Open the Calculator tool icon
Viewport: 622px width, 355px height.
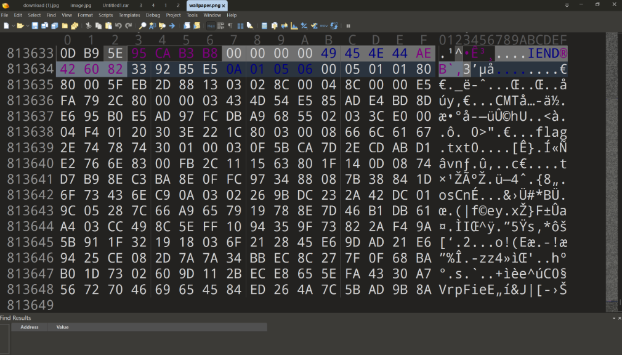point(264,26)
